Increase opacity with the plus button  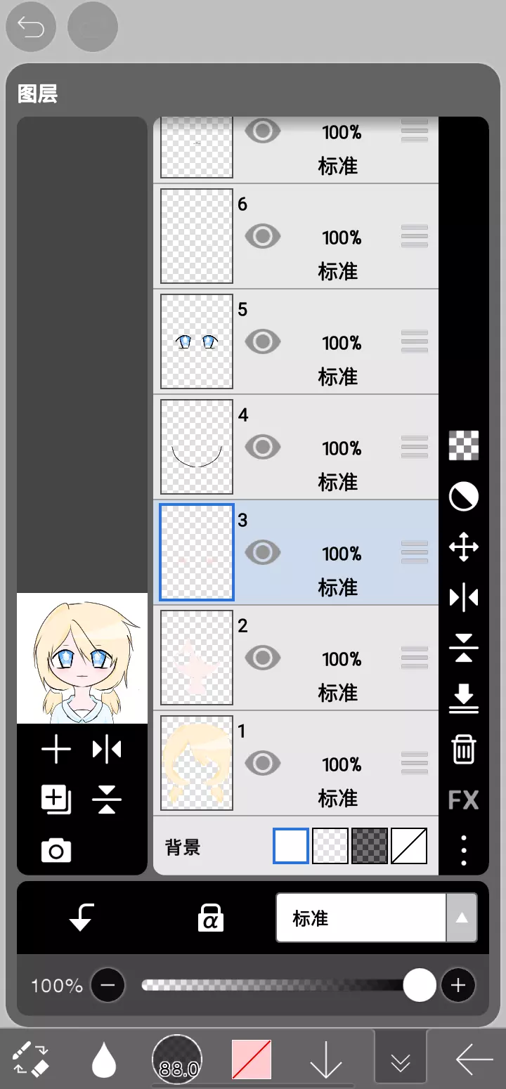pyautogui.click(x=458, y=985)
